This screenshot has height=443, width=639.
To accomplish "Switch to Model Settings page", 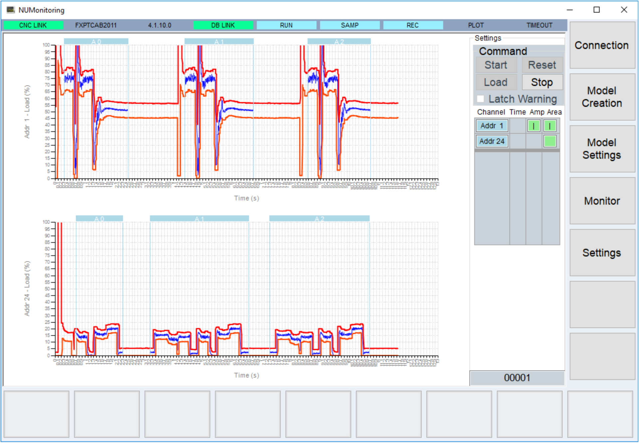I will click(x=602, y=149).
